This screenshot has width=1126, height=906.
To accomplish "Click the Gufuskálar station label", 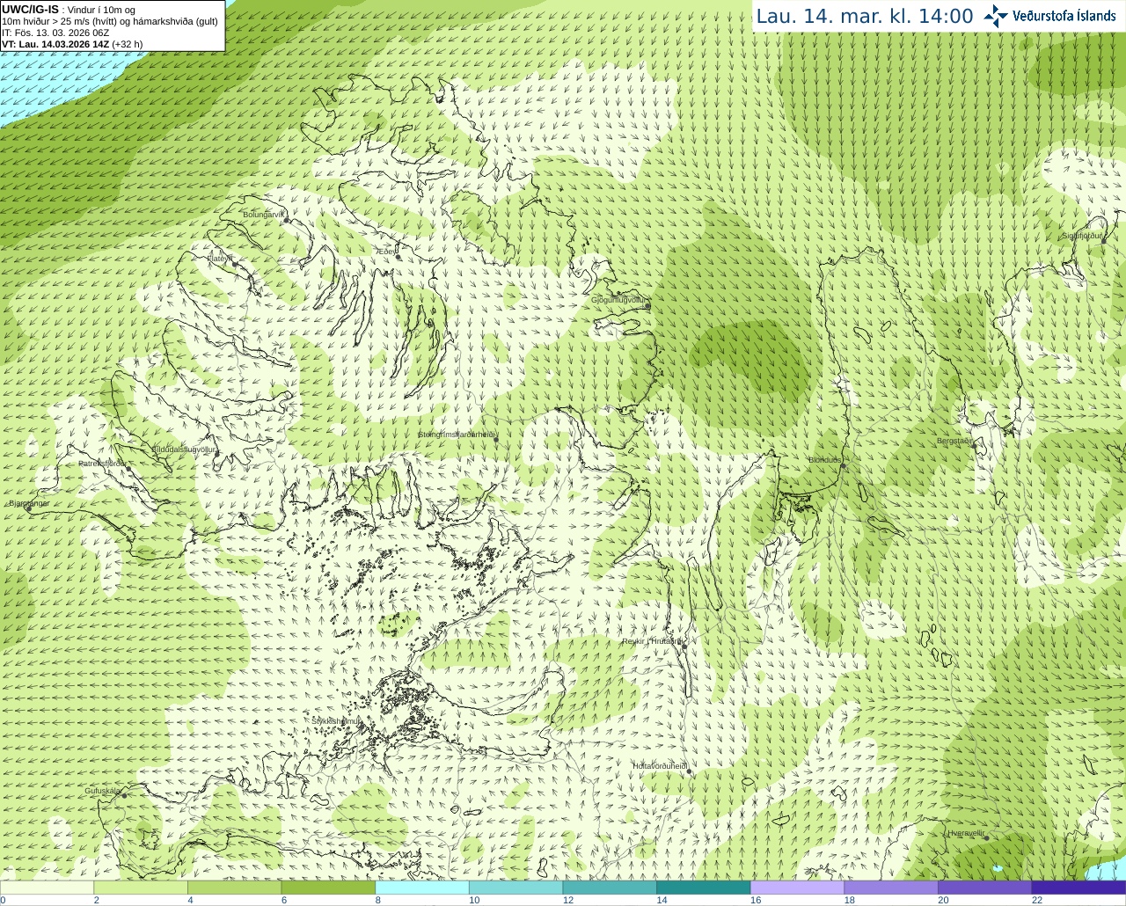I will pyautogui.click(x=103, y=791).
